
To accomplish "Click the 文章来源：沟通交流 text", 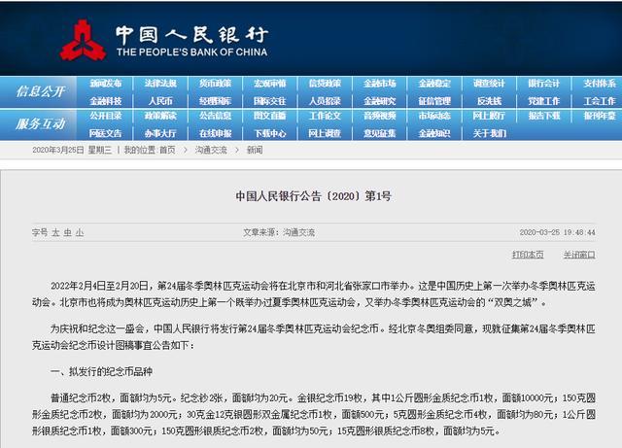I will point(279,232).
